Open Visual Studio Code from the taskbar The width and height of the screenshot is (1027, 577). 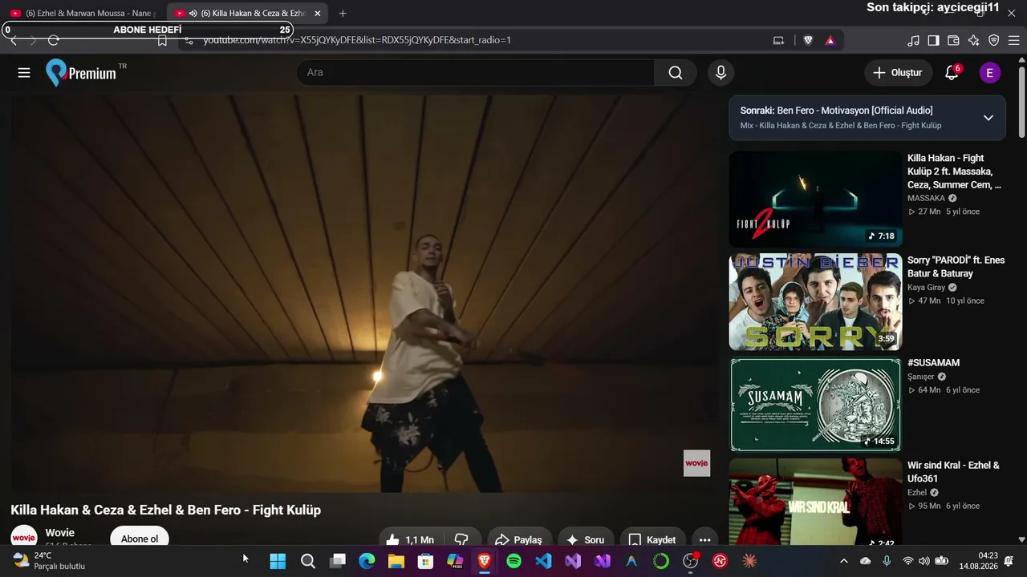(x=543, y=561)
